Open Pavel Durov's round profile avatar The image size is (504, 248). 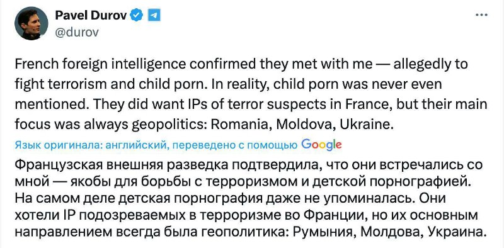pos(31,23)
